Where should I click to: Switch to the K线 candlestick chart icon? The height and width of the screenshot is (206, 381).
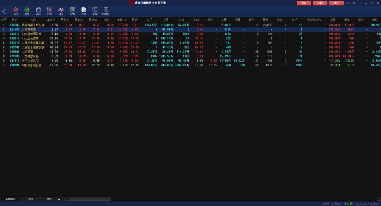coord(61,11)
